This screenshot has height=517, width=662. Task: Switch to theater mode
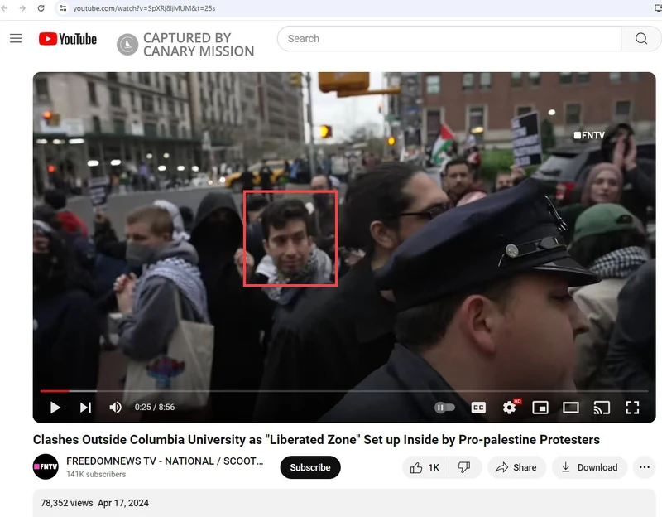pyautogui.click(x=571, y=407)
